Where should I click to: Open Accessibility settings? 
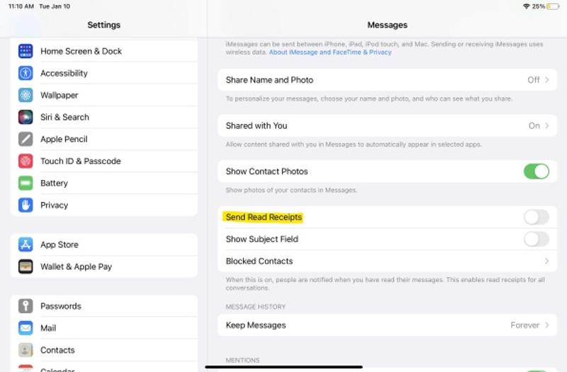point(104,74)
